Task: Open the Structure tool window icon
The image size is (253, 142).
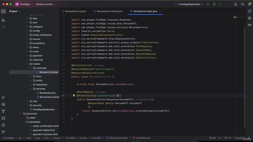Action: 4,20
